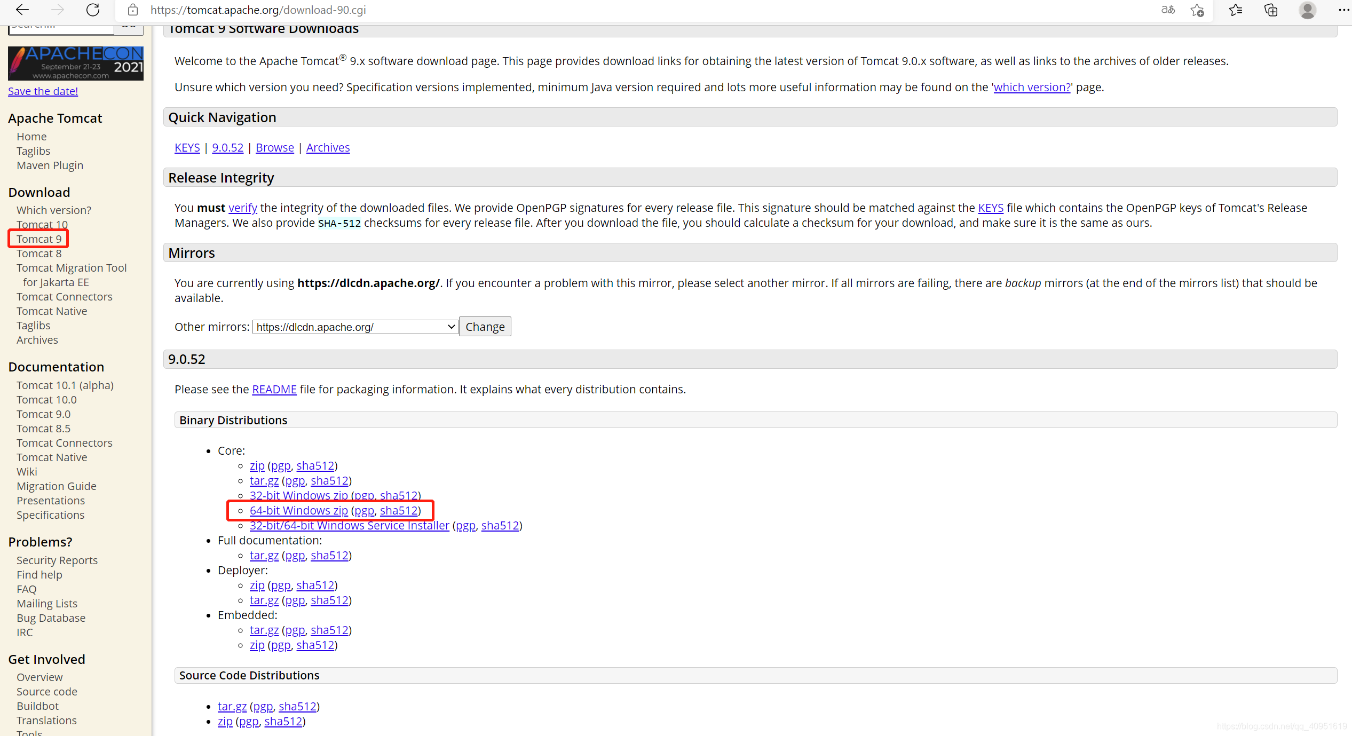1352x736 pixels.
Task: Open the README file link
Action: 274,389
